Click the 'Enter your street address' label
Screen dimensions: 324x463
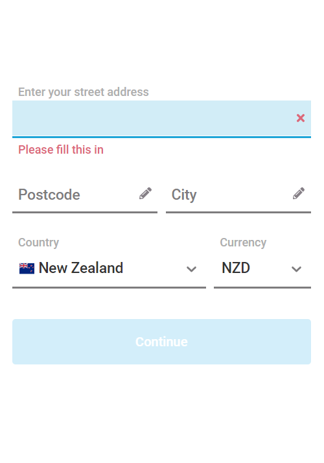[84, 92]
